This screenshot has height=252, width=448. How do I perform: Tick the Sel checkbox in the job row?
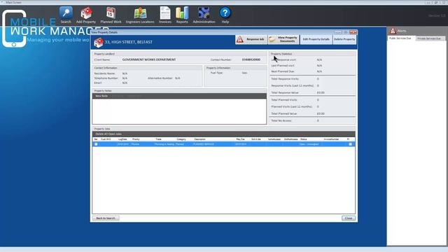tap(96, 144)
